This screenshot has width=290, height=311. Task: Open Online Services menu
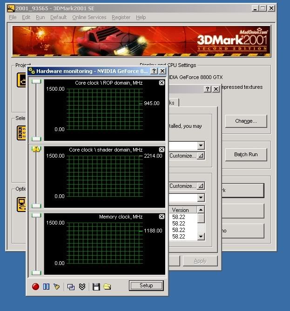point(89,18)
